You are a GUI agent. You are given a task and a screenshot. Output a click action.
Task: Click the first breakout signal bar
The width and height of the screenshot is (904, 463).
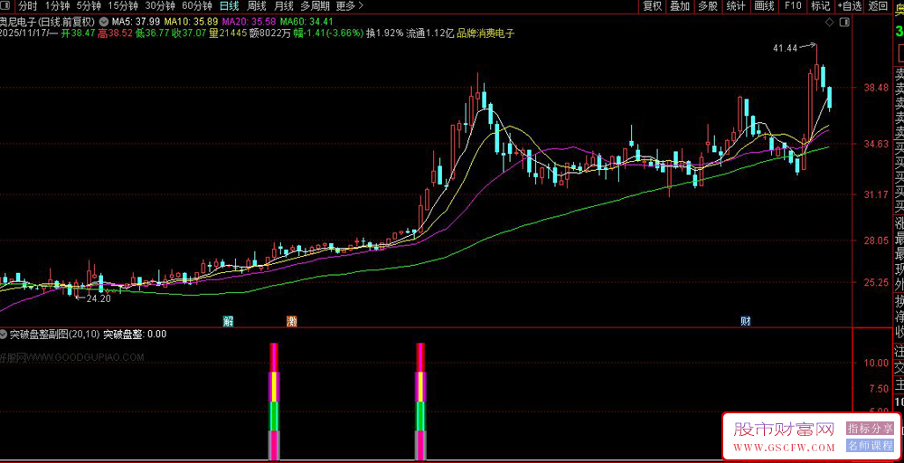pos(274,402)
